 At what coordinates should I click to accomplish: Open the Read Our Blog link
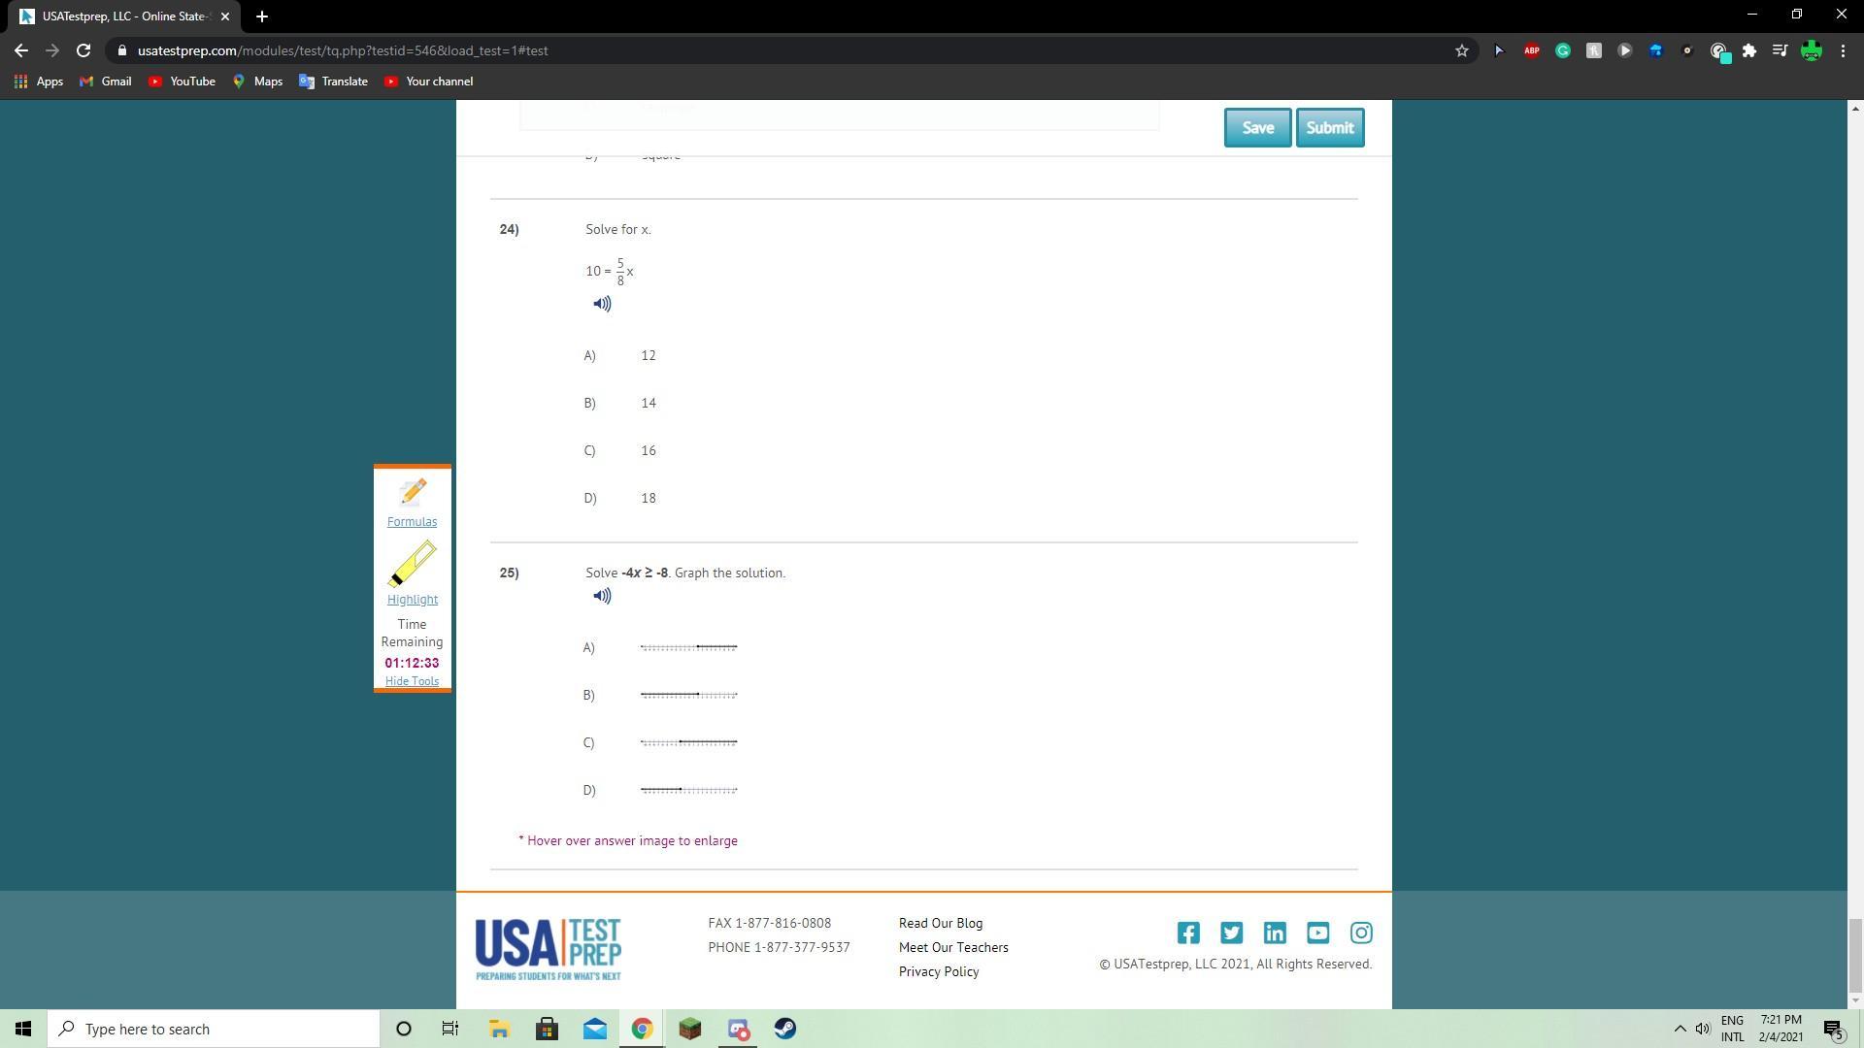940,924
